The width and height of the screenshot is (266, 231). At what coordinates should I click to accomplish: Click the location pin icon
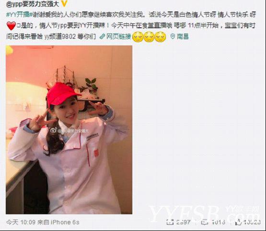click(x=173, y=36)
